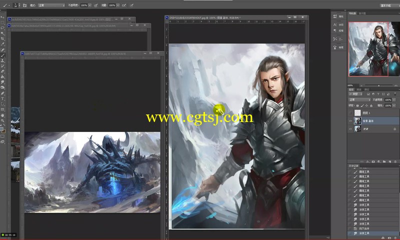Open collapsed 段落 panel

tap(338, 30)
